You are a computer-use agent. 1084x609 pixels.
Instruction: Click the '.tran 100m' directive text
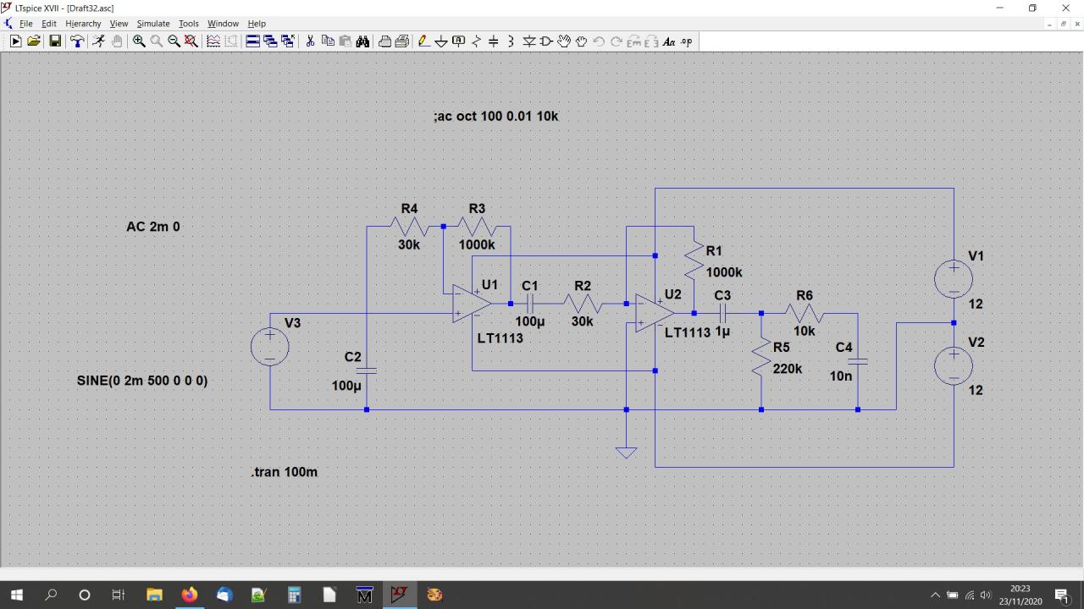(285, 472)
